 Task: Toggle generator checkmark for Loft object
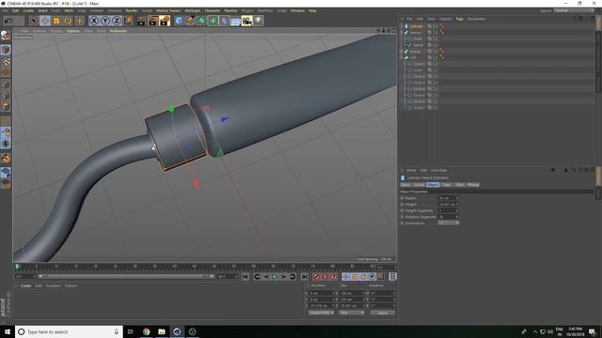pos(436,57)
